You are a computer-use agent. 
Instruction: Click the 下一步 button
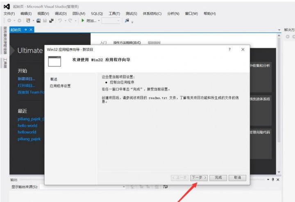point(199,178)
